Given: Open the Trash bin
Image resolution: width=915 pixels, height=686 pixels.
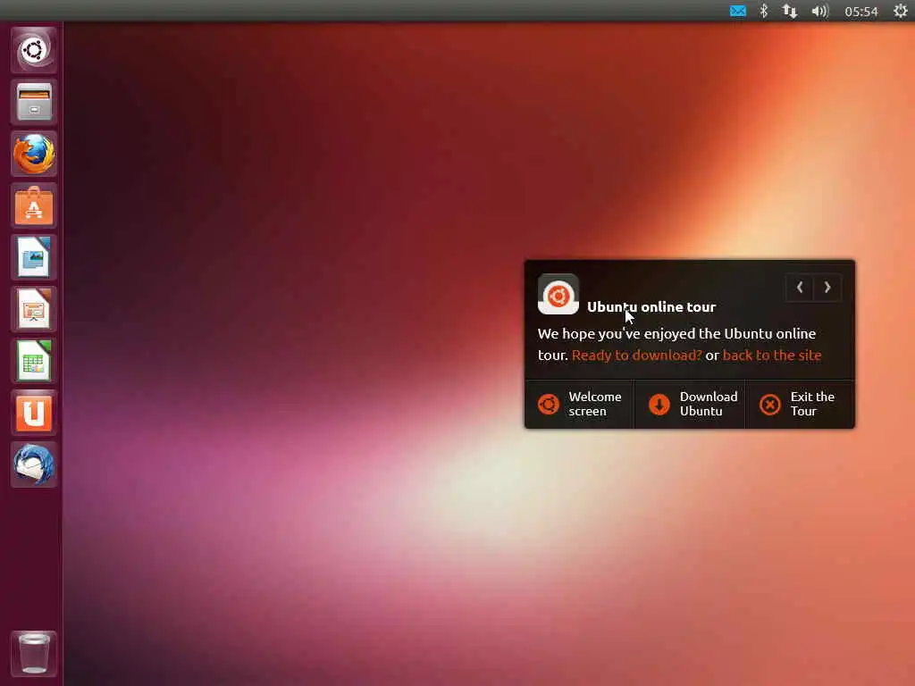Looking at the screenshot, I should [x=34, y=653].
